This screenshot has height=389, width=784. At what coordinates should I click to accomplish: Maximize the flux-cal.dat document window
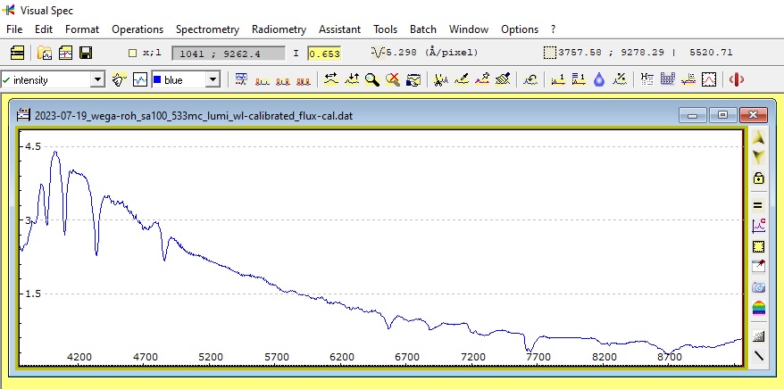point(722,115)
